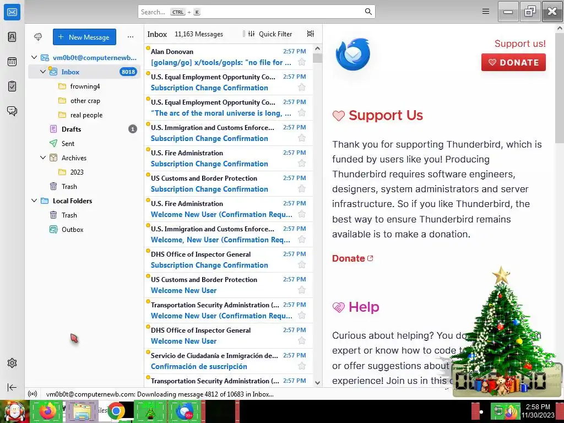The width and height of the screenshot is (564, 423).
Task: Open the 2023 archive folder
Action: (85, 172)
